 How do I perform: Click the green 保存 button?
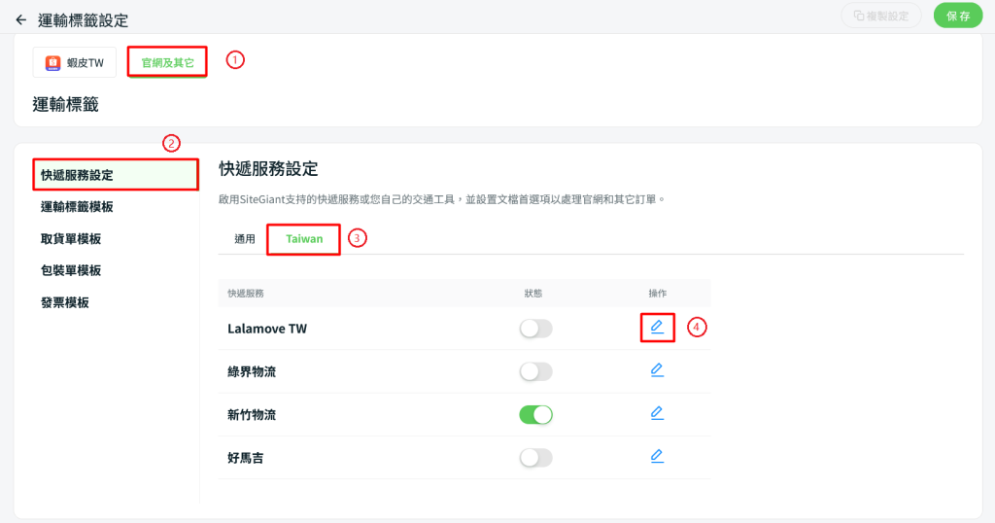pyautogui.click(x=957, y=16)
